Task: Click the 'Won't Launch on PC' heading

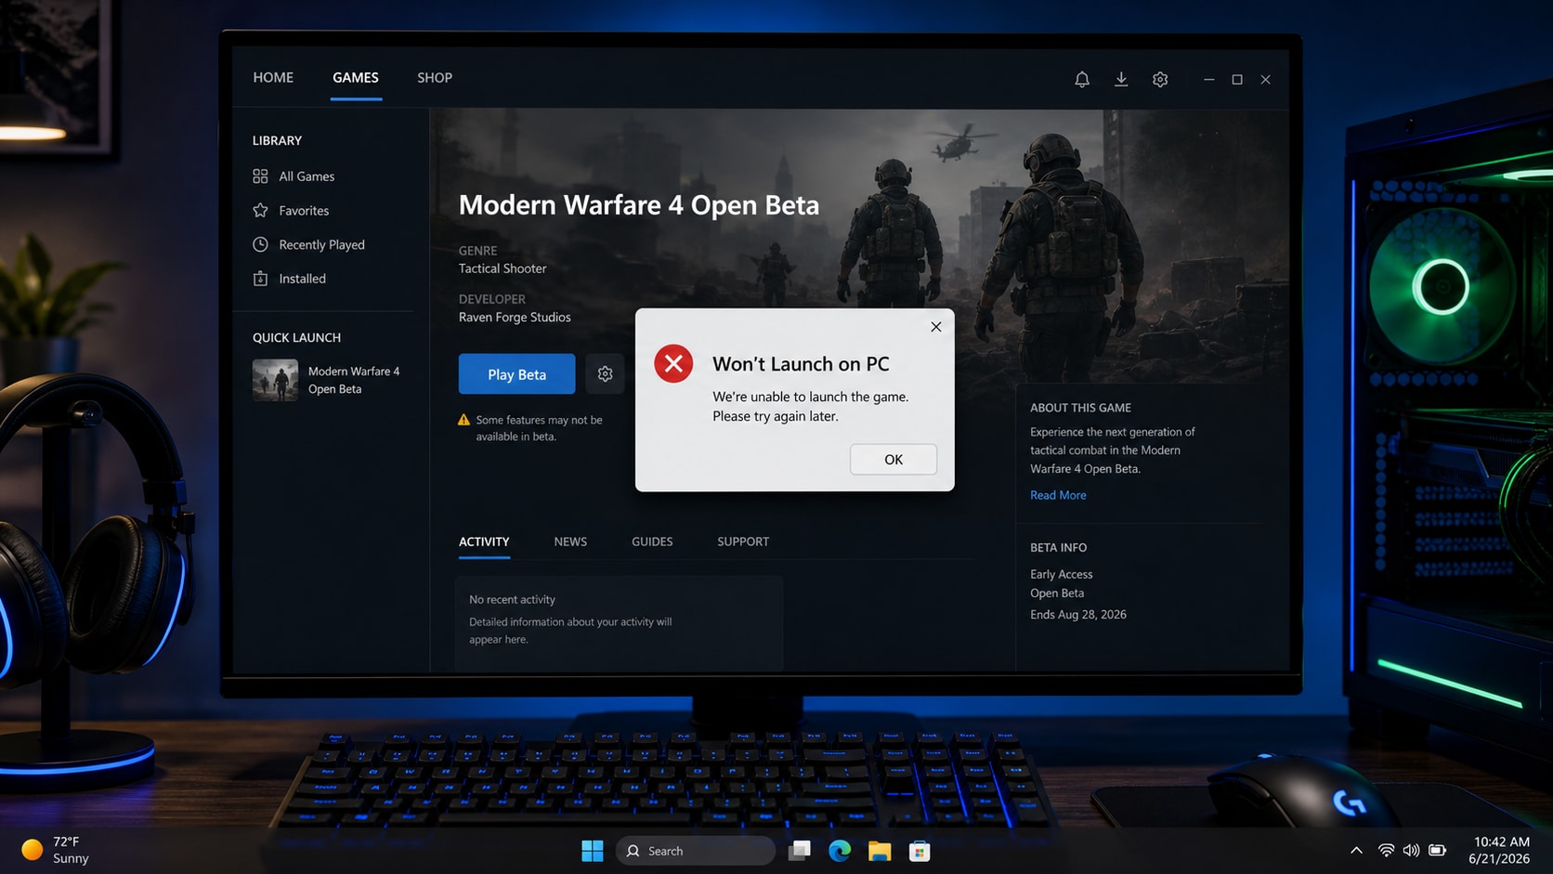Action: [801, 364]
